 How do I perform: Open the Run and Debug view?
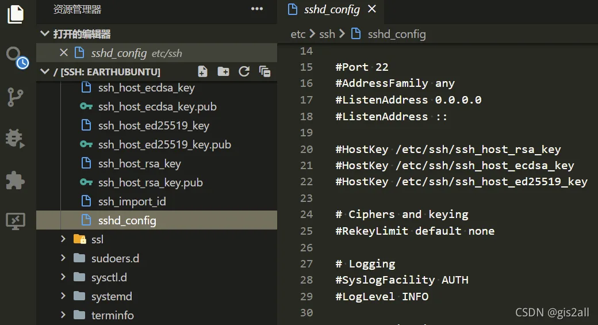(x=16, y=138)
